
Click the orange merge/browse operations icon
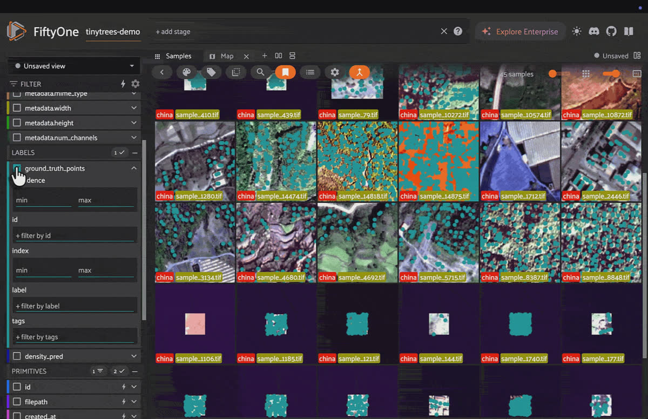point(359,72)
